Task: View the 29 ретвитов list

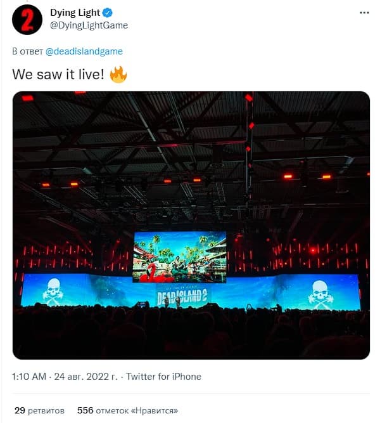Action: (x=40, y=410)
